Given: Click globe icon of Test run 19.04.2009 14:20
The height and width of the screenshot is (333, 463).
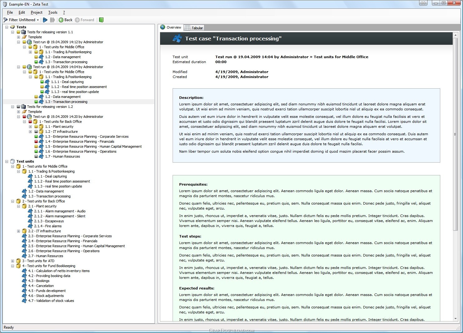Looking at the screenshot, I should [29, 117].
